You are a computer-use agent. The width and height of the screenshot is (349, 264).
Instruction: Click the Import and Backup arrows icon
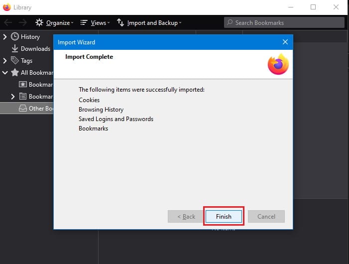(120, 22)
